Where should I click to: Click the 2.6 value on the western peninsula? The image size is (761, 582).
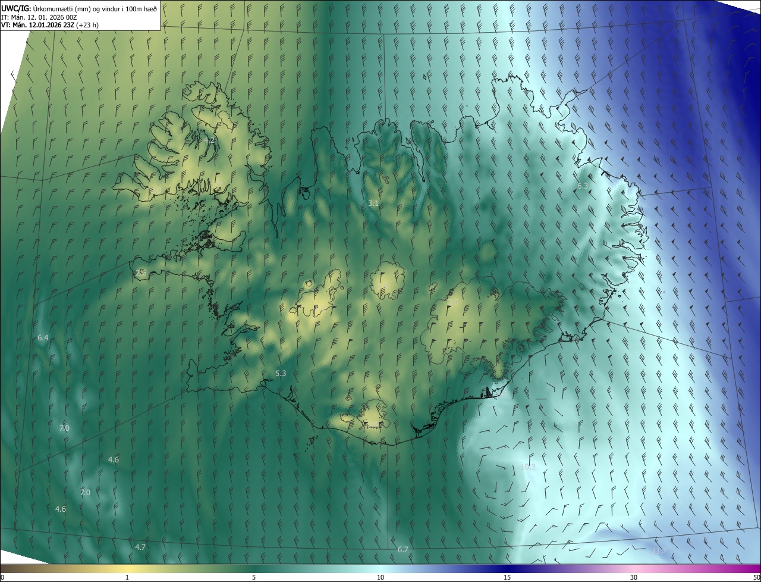141,273
